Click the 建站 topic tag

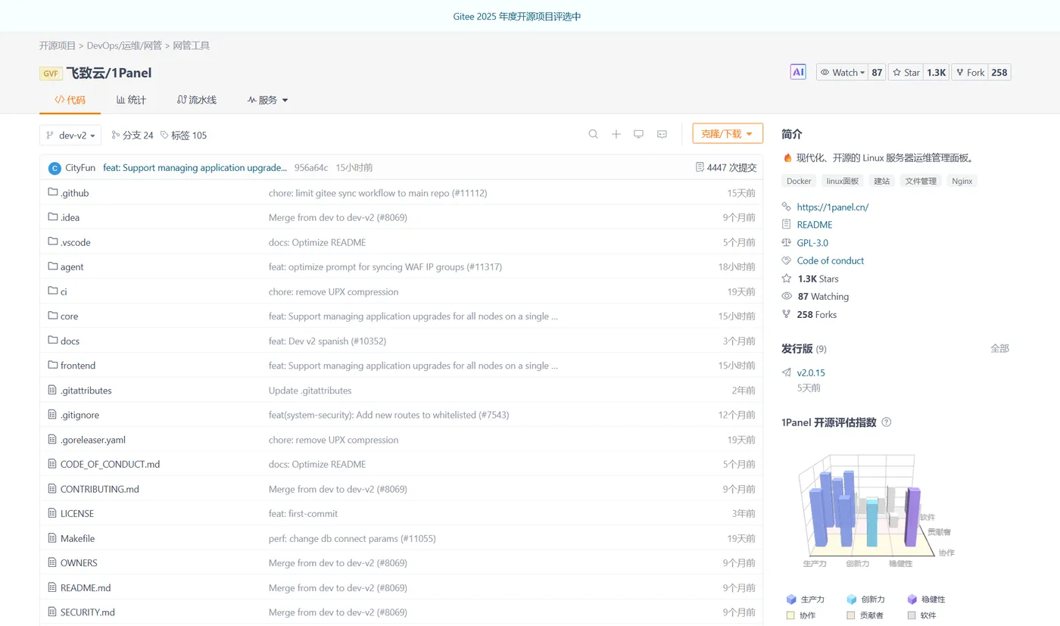tap(882, 181)
